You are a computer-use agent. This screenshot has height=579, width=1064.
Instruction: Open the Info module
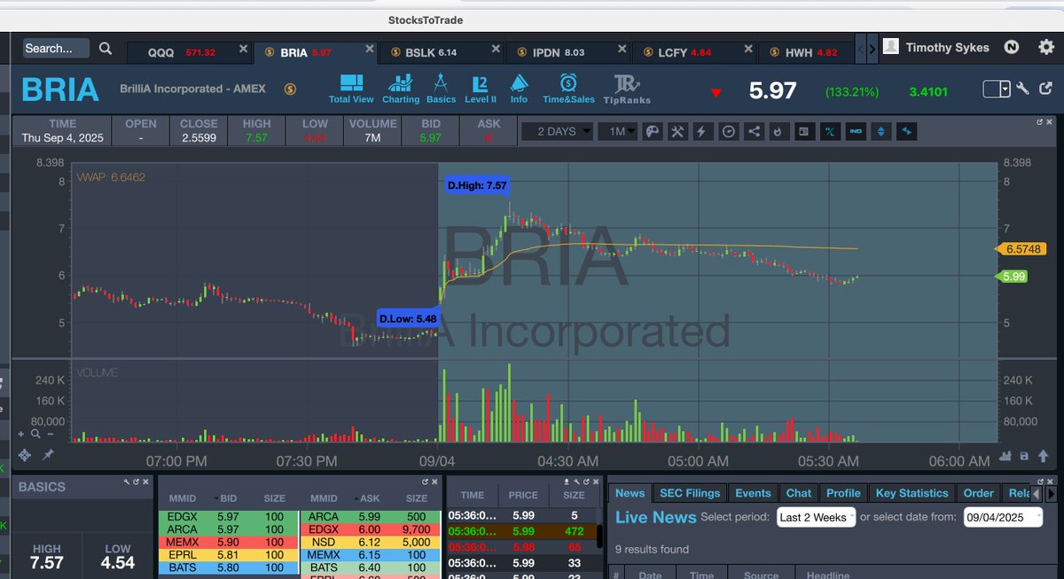tap(519, 89)
